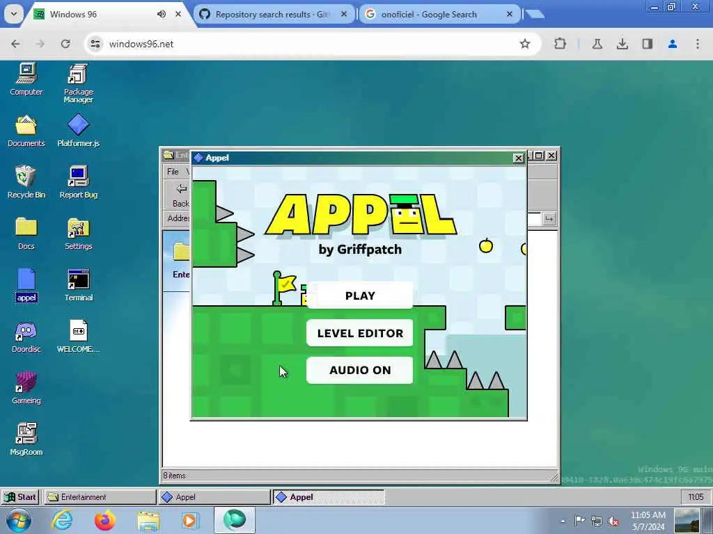
Task: Open the Gameing desktop shortcut
Action: click(x=26, y=388)
